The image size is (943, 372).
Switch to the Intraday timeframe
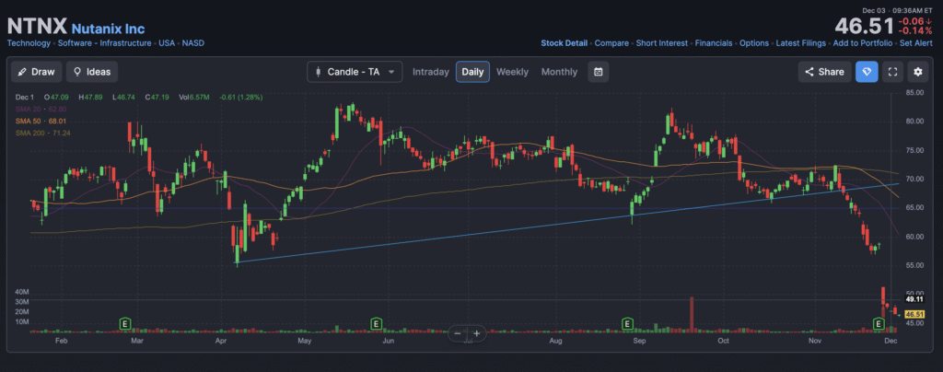pyautogui.click(x=430, y=72)
